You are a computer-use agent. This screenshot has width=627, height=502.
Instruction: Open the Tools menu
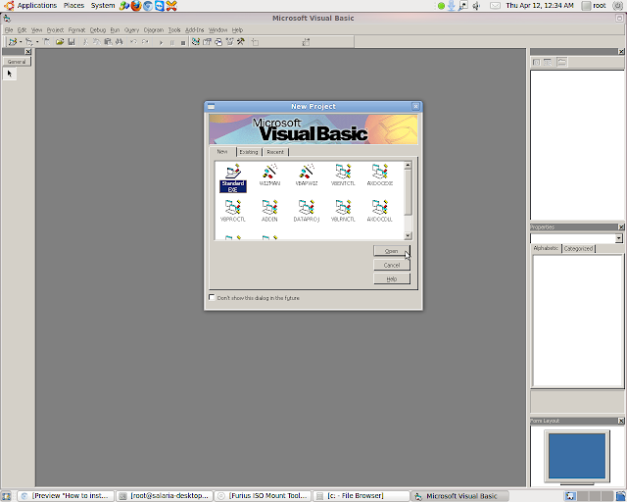pos(174,30)
